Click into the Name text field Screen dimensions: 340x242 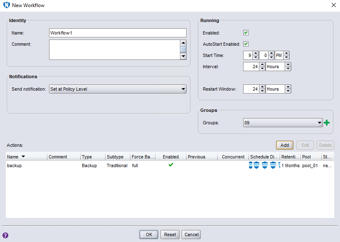click(x=117, y=33)
